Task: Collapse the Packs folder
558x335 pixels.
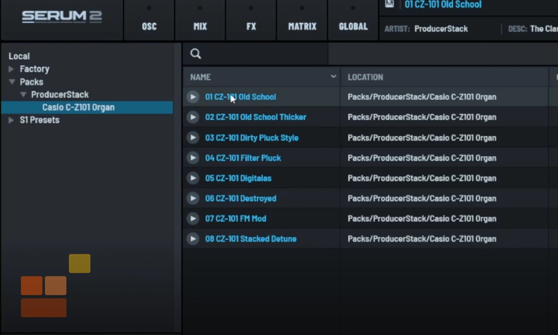Action: click(x=12, y=82)
